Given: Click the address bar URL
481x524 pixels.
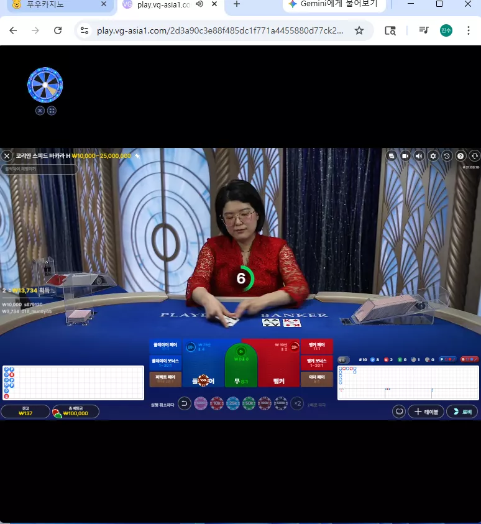Looking at the screenshot, I should click(x=220, y=30).
